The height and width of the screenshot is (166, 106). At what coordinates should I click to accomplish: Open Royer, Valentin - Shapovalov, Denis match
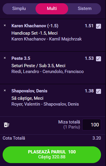click(x=45, y=104)
